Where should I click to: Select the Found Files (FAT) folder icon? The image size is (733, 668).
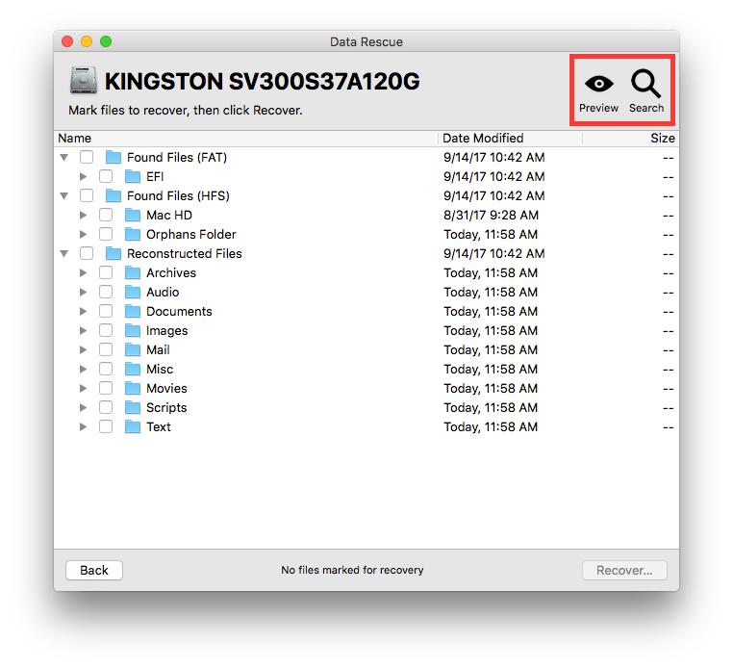coord(114,157)
